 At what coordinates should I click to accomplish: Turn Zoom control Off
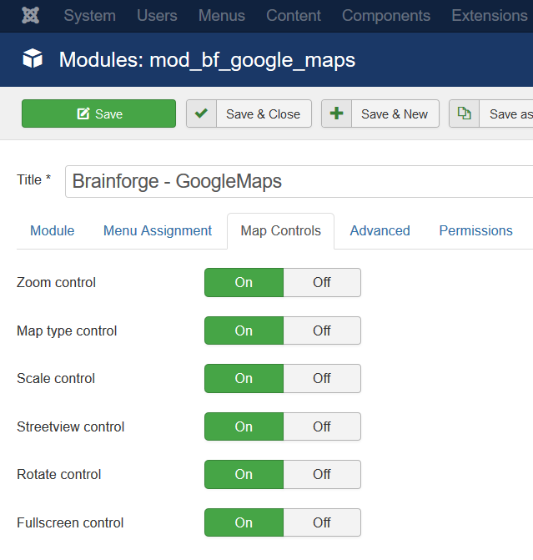click(322, 282)
